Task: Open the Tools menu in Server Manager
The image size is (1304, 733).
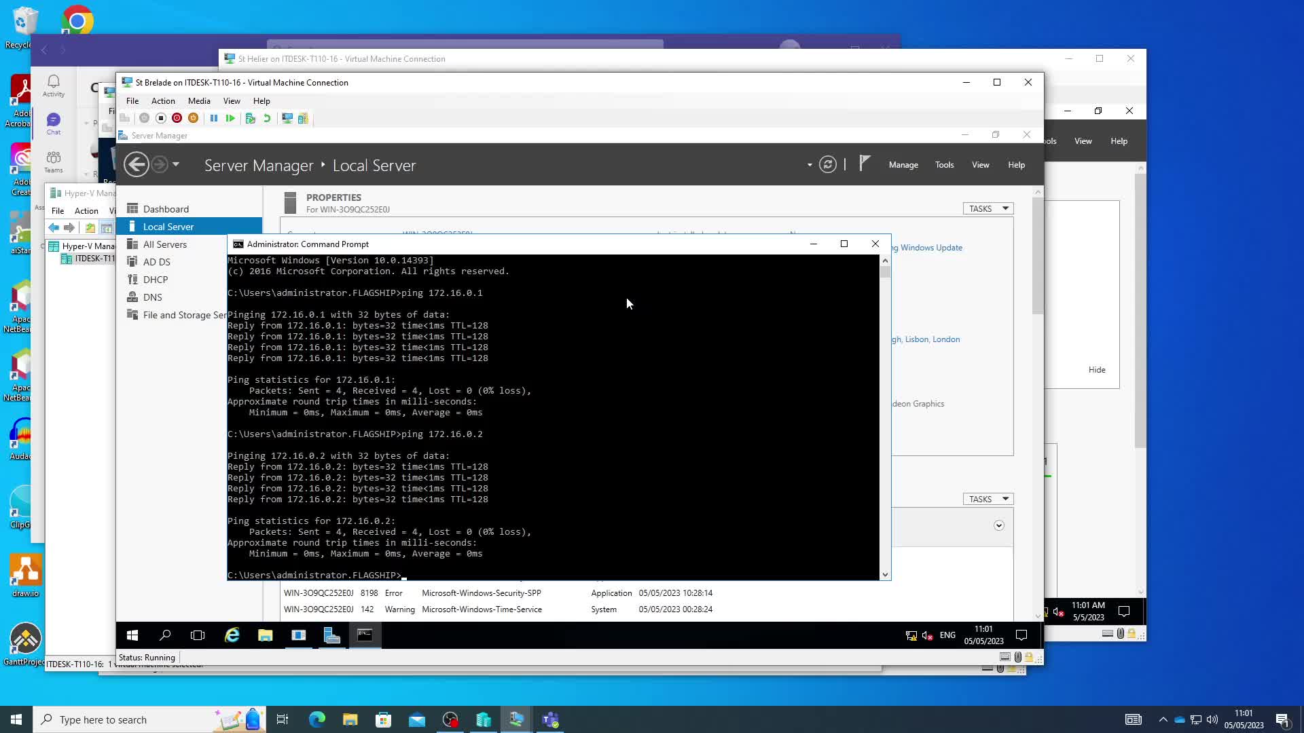Action: (944, 165)
